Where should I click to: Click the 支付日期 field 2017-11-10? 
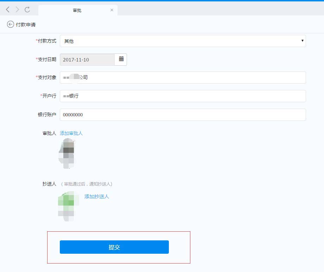[87, 60]
